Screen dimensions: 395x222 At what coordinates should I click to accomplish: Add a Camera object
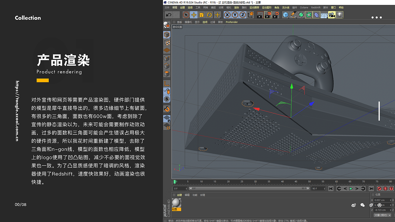click(x=332, y=15)
